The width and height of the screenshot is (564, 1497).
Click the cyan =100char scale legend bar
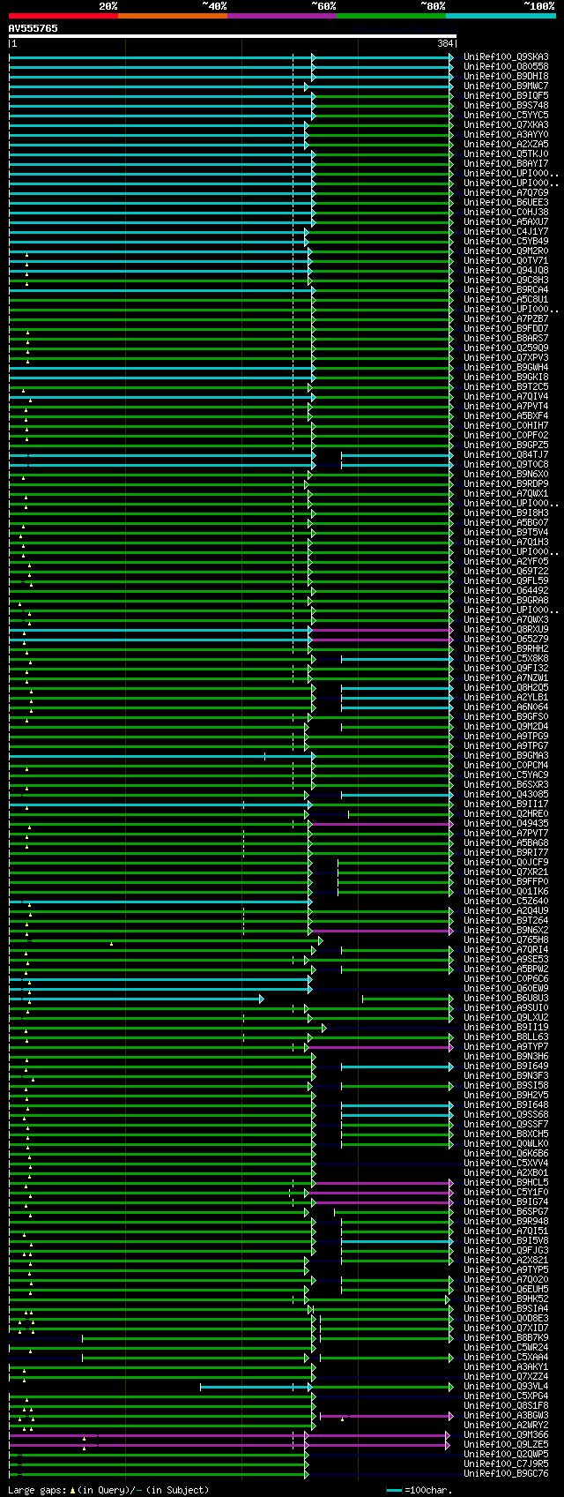pyautogui.click(x=394, y=1490)
